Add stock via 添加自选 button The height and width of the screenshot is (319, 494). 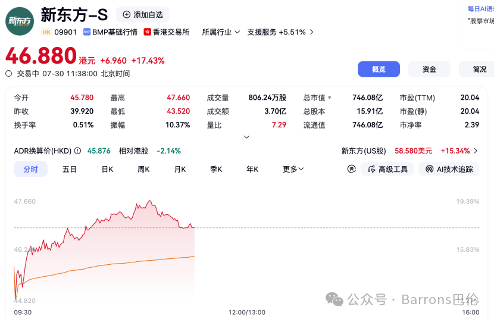pos(143,15)
